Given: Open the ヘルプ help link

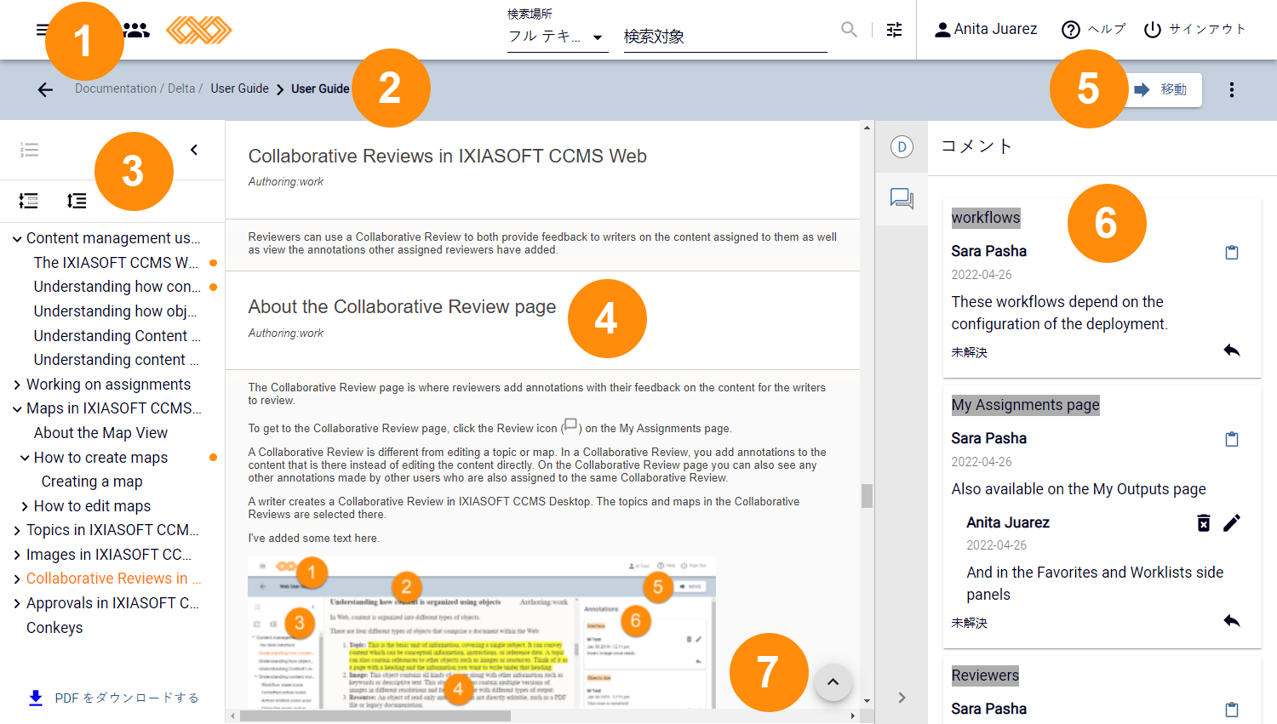Looking at the screenshot, I should 1093,30.
